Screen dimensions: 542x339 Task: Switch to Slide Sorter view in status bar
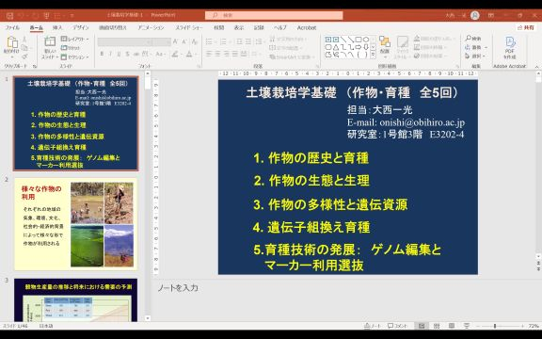point(437,326)
